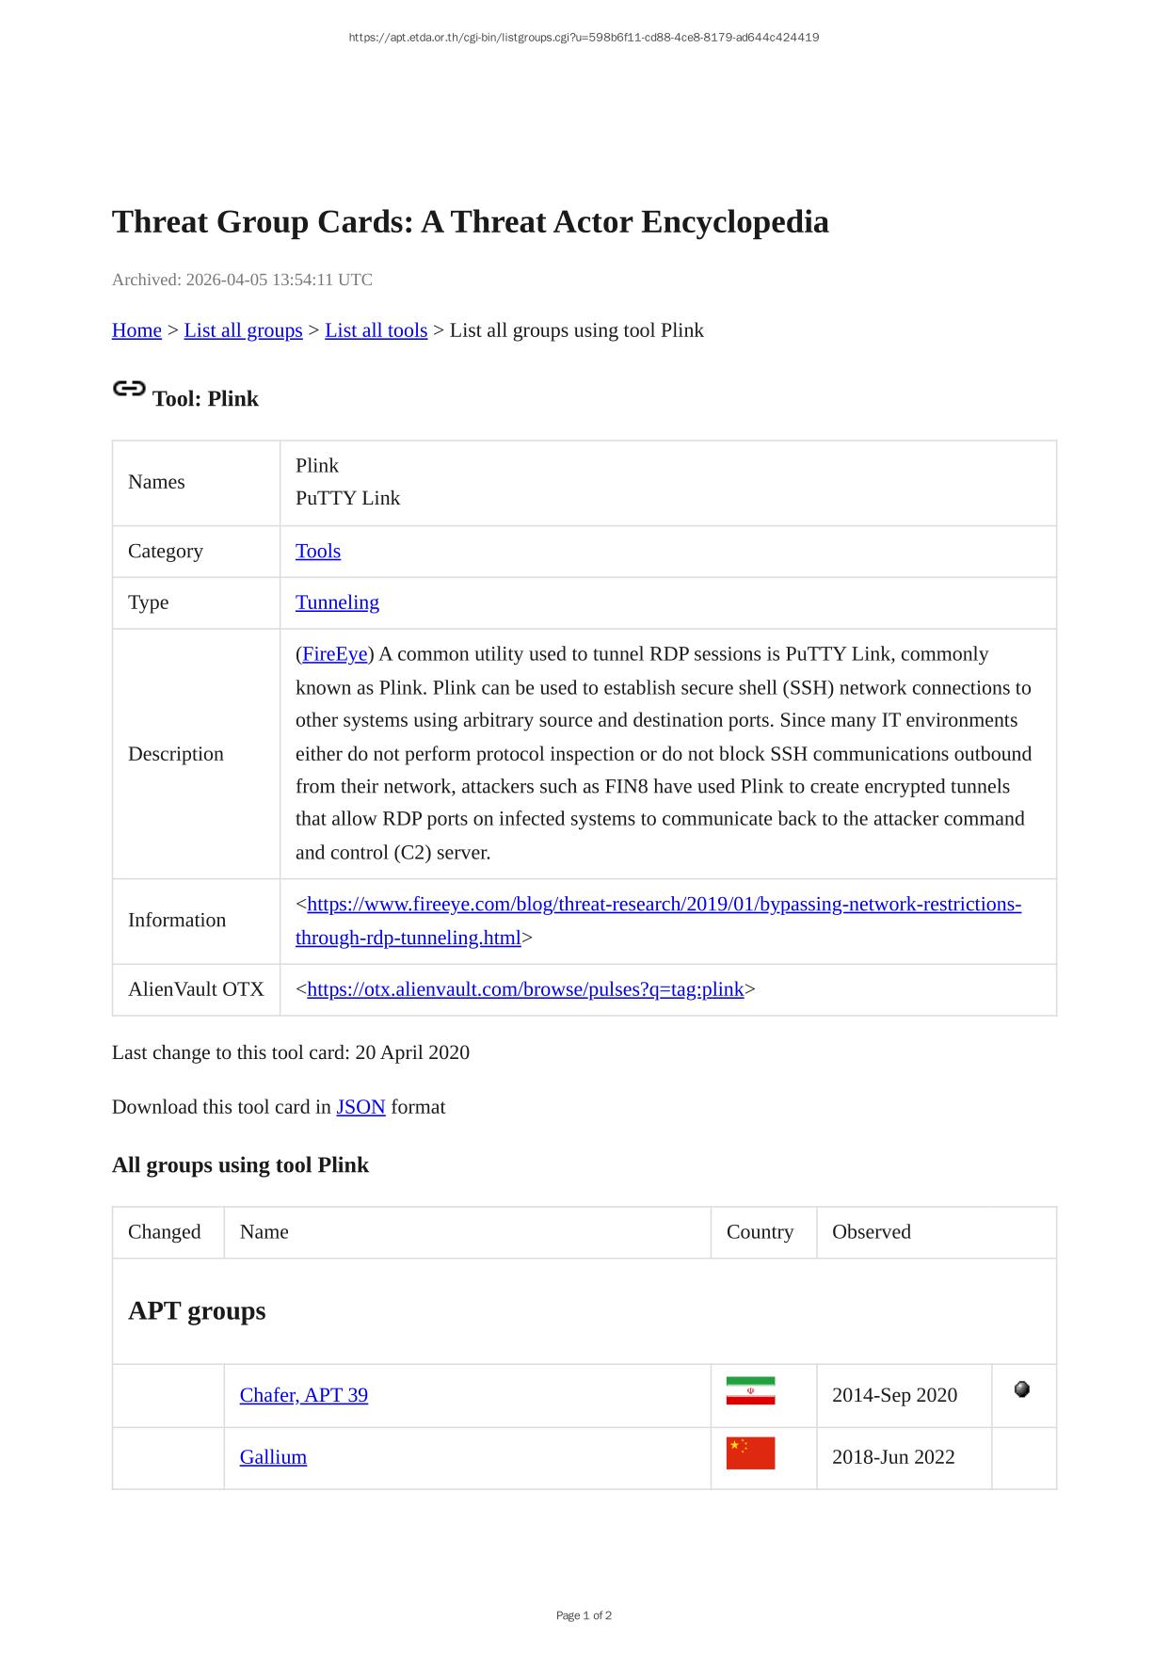The height and width of the screenshot is (1653, 1169).
Task: Go to List all groups breadcrumb
Action: [243, 330]
